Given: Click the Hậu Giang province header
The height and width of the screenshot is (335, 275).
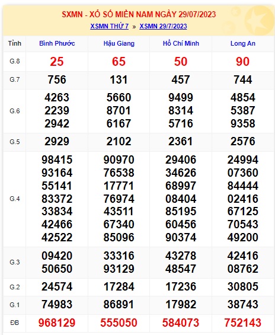Looking at the screenshot, I should [119, 43].
